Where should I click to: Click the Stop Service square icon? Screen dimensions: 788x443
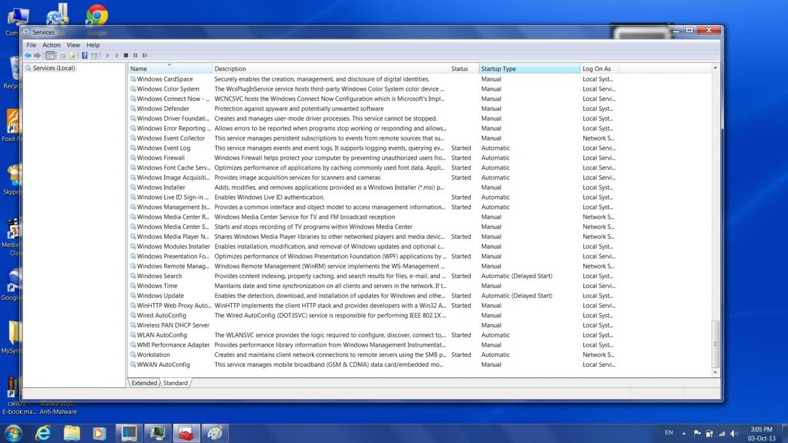[126, 55]
